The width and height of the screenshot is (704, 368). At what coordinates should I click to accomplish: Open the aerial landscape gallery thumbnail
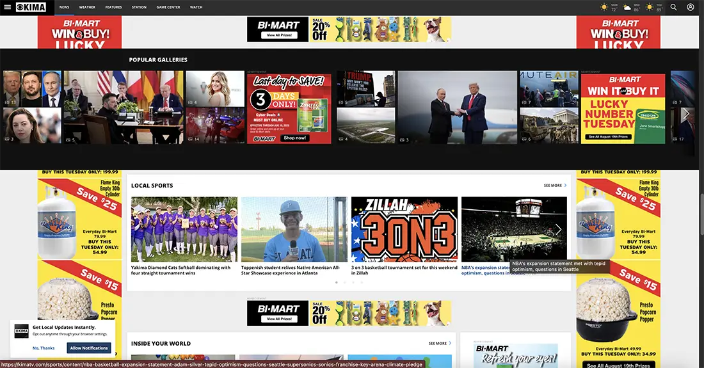(366, 125)
